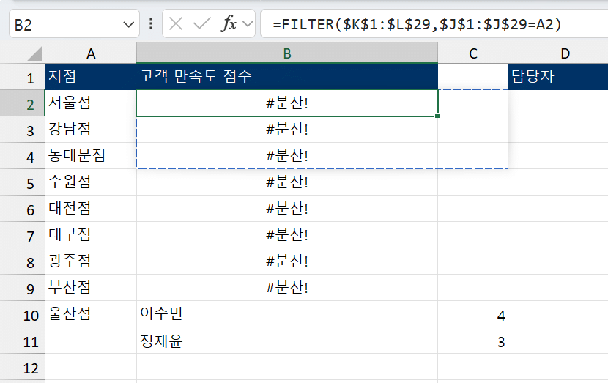This screenshot has height=383, width=608.
Task: Click the #분산! error in 대전점 row
Action: 287,209
